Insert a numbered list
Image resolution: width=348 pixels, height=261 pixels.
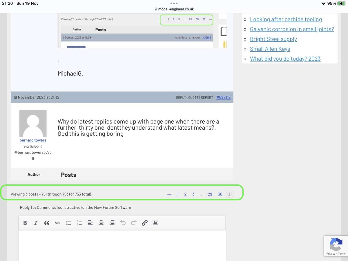79,223
